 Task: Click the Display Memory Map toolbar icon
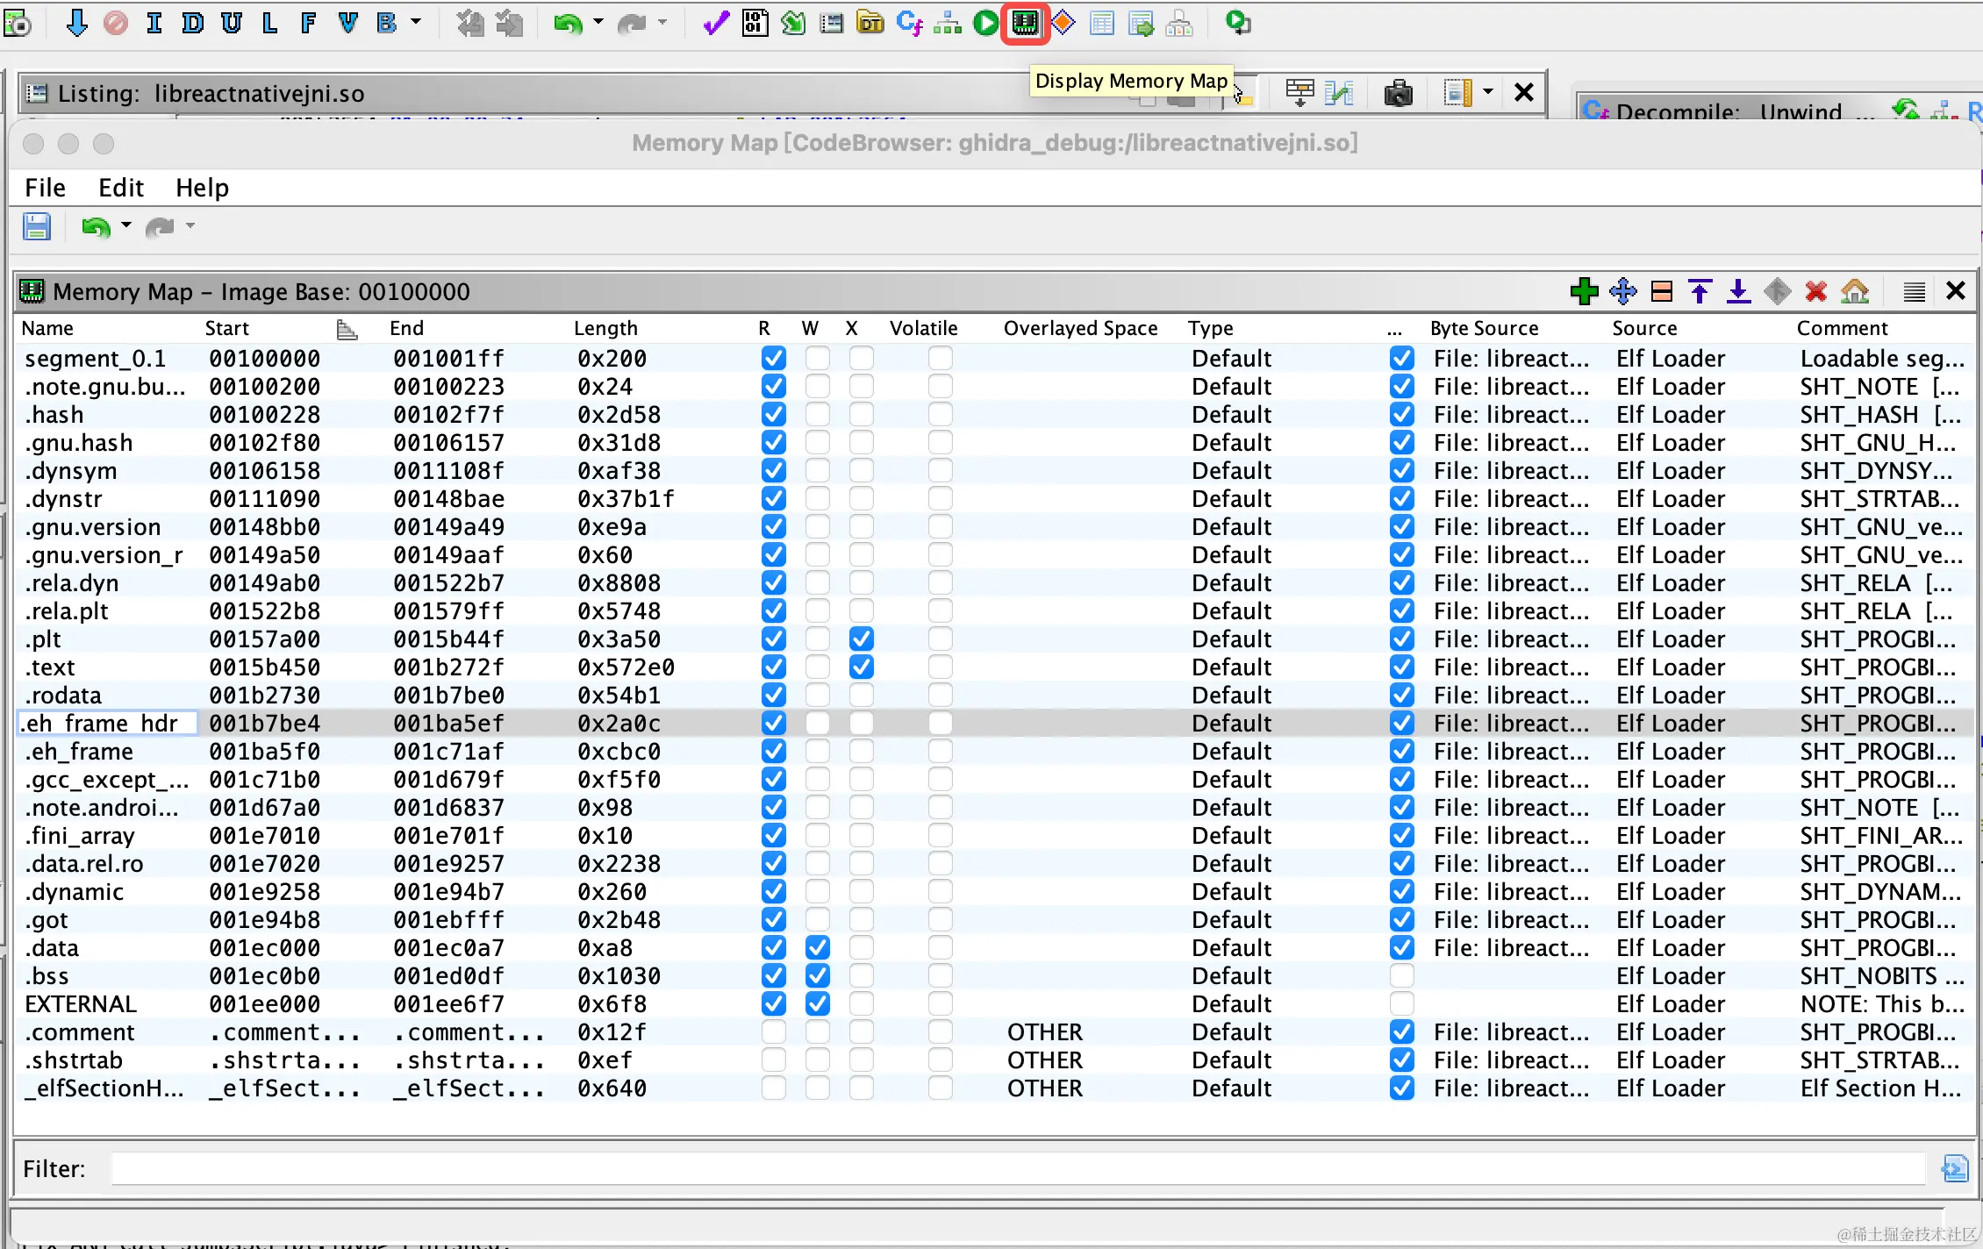[x=1025, y=23]
